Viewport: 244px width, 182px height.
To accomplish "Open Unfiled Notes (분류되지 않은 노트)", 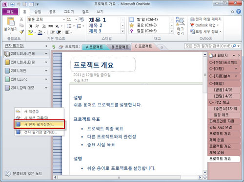I will [x=23, y=173].
